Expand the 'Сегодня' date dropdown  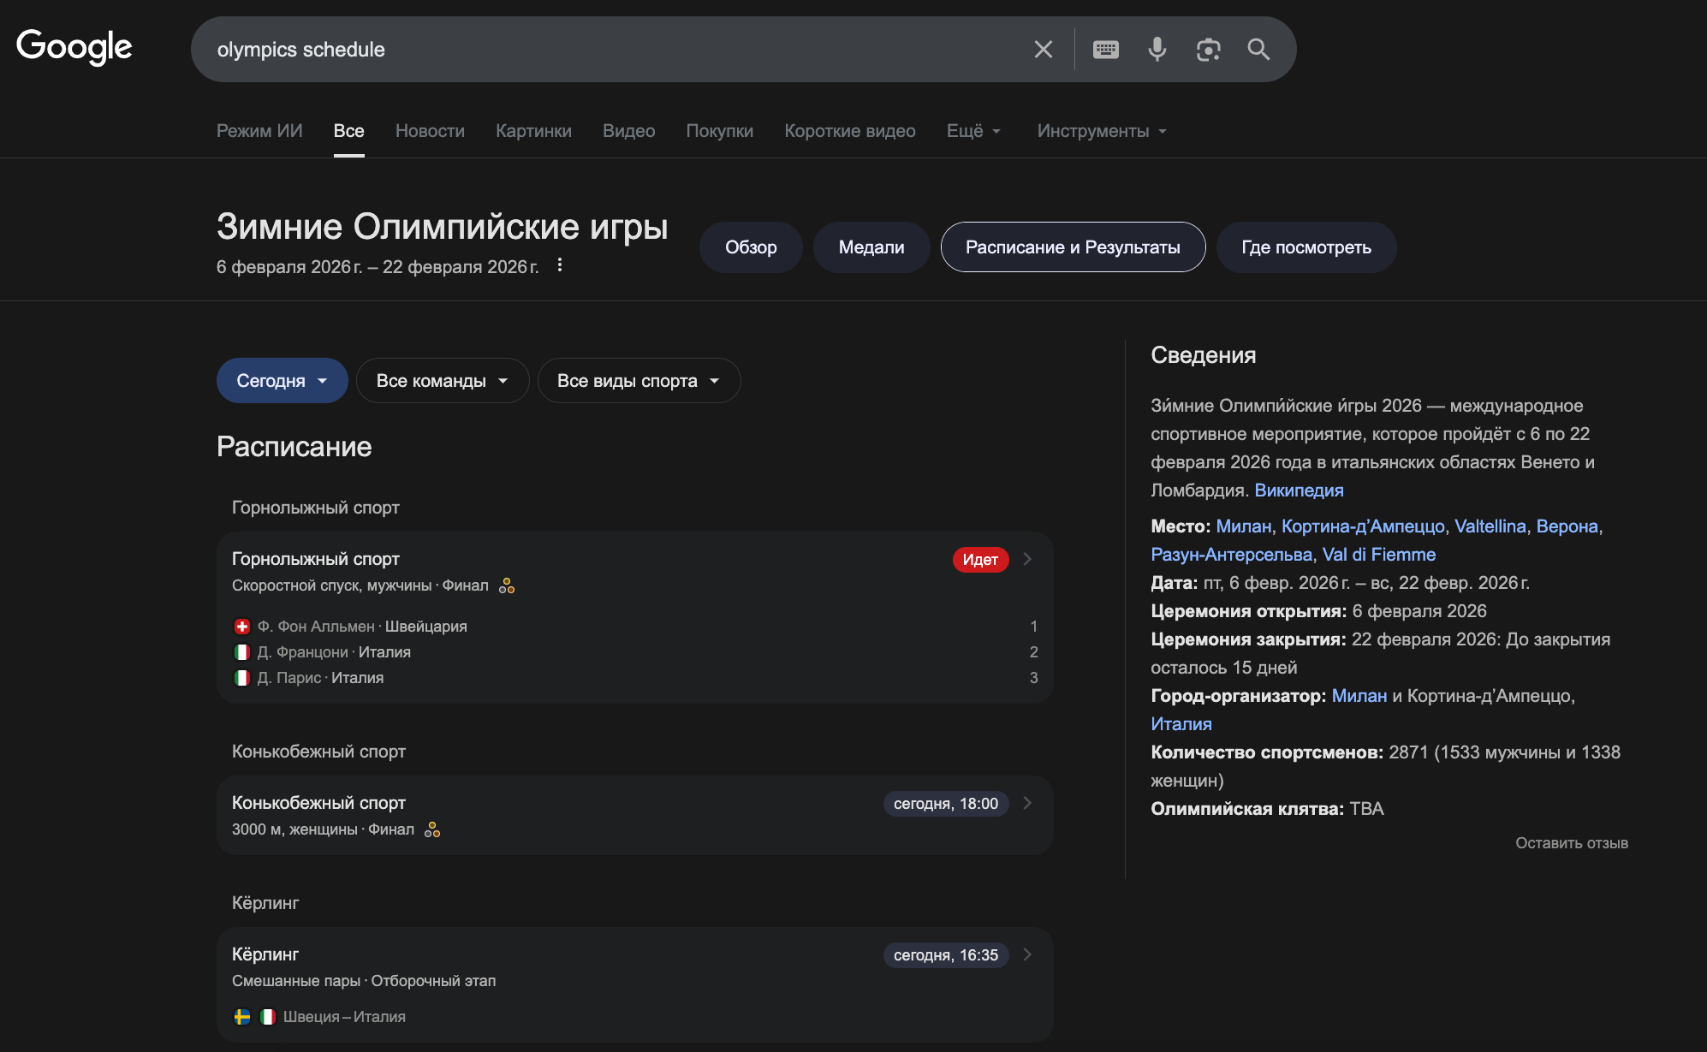(282, 381)
